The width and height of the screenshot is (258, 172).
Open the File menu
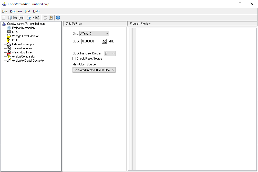pos(5,11)
